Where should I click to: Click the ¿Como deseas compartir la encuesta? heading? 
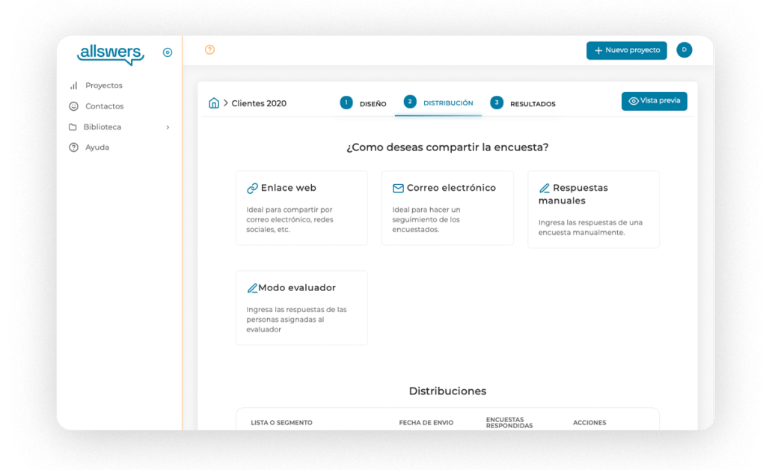[447, 147]
